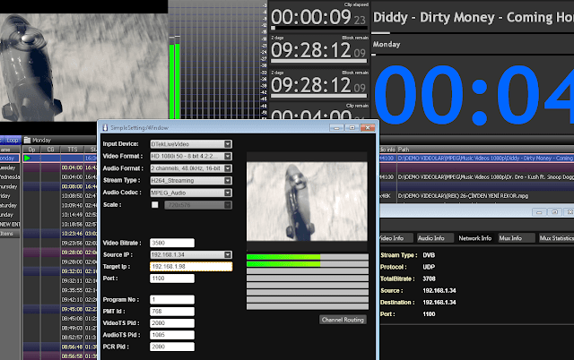Image resolution: width=574 pixels, height=360 pixels.
Task: Toggle the Scale checkbox
Action: [155, 205]
